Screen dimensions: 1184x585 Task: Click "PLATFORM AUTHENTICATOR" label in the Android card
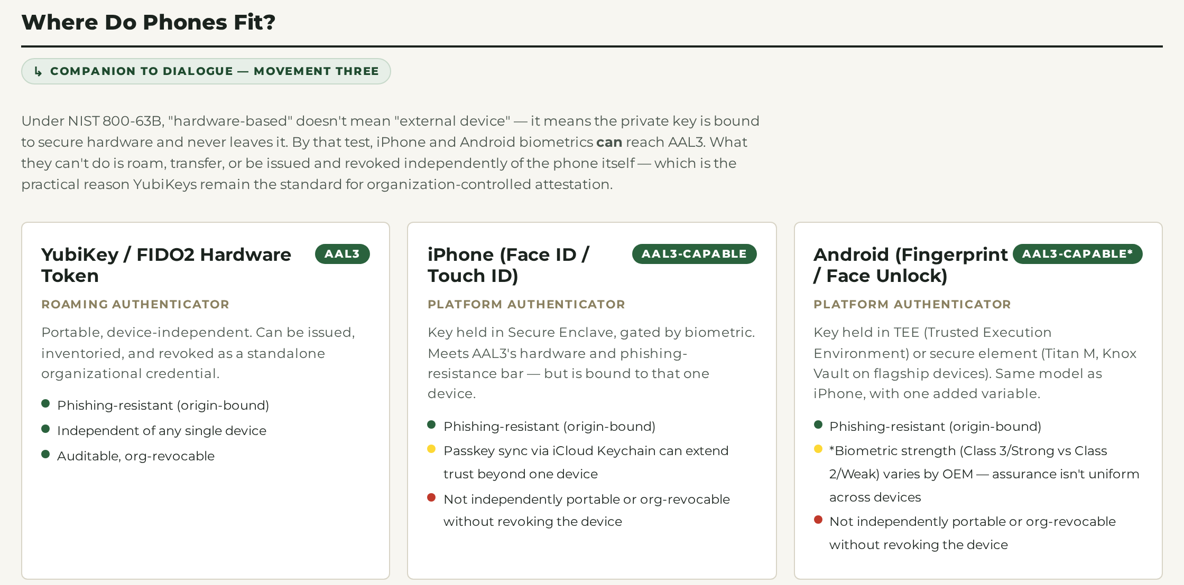[912, 304]
